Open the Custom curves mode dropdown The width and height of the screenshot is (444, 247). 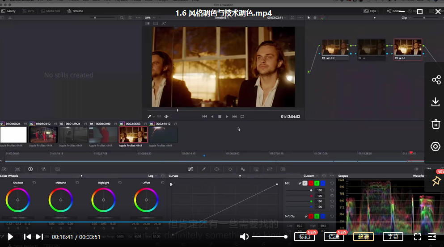(x=311, y=176)
